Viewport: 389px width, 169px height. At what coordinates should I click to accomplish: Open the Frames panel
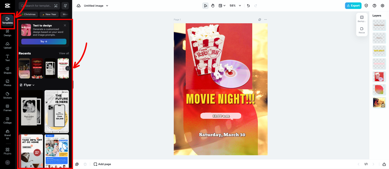[8, 108]
